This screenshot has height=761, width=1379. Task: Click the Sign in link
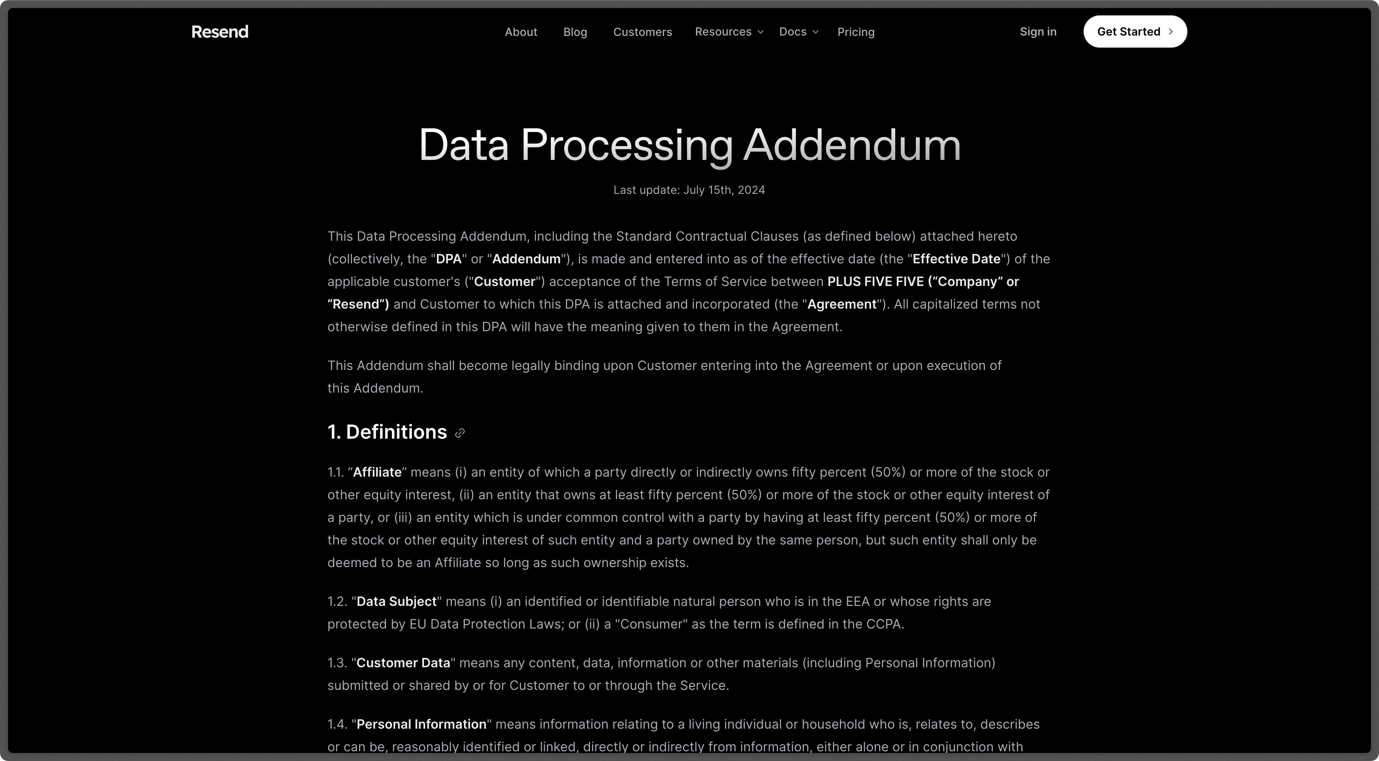click(1038, 31)
